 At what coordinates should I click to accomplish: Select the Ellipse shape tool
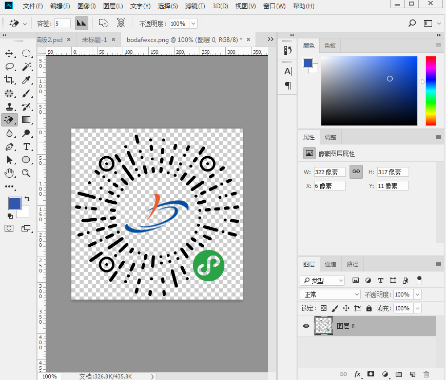tap(26, 160)
